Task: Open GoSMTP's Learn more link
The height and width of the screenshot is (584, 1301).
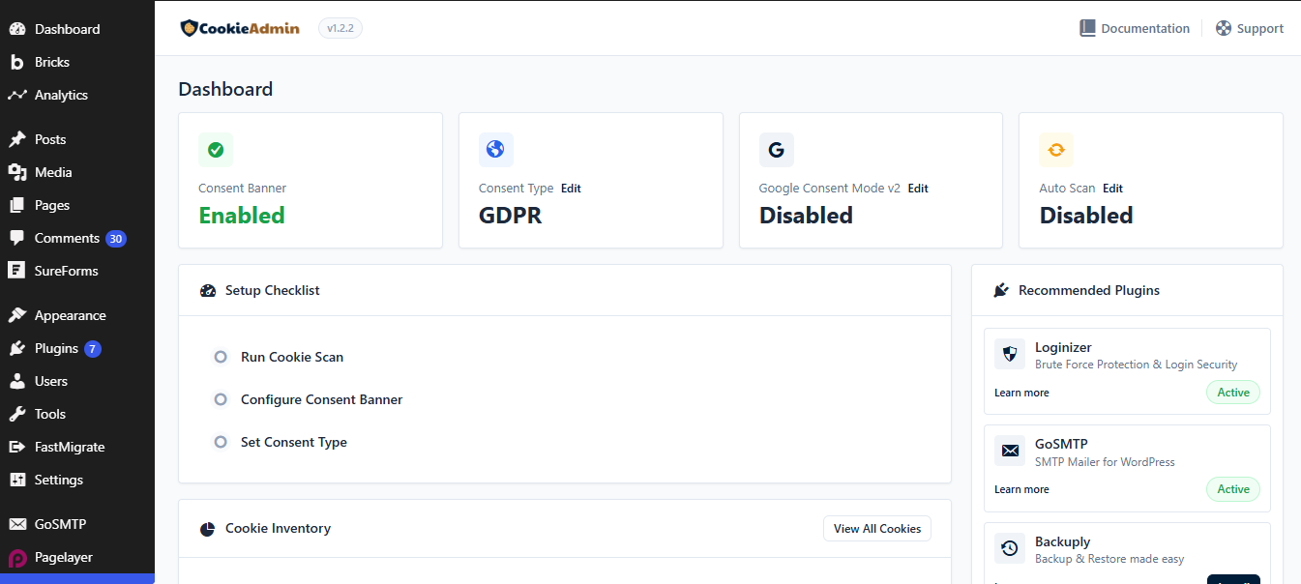Action: tap(1021, 489)
